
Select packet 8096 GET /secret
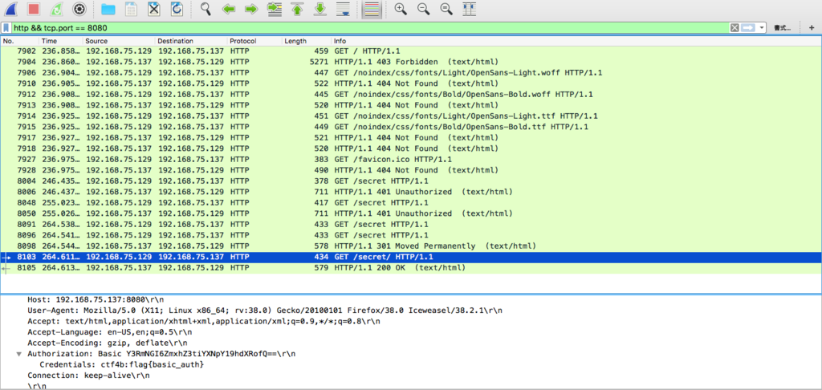point(410,235)
